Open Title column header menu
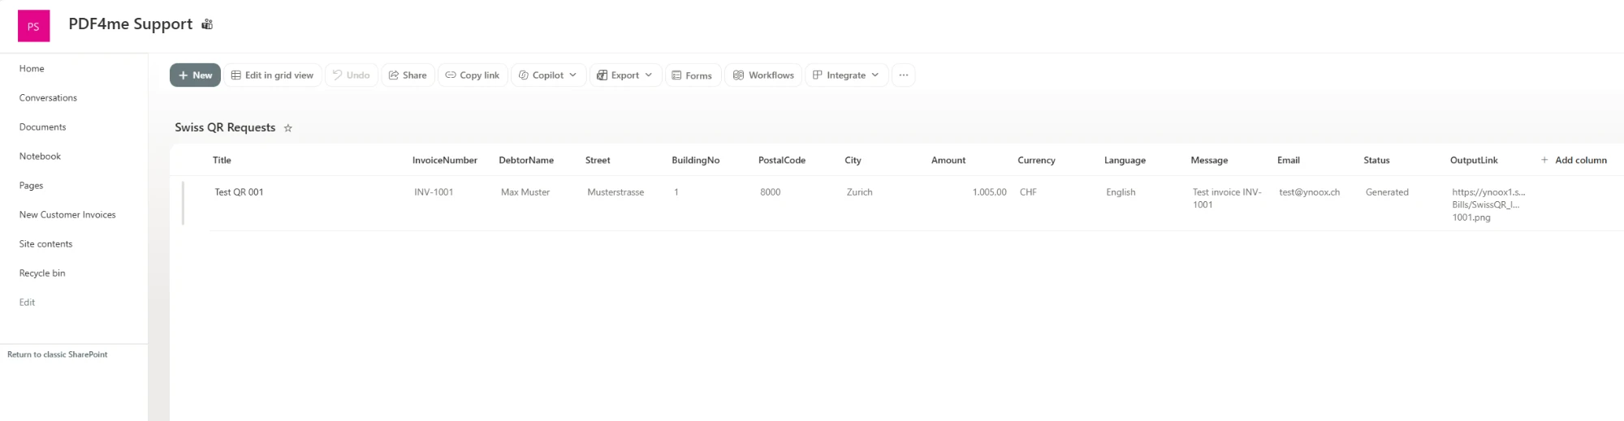The height and width of the screenshot is (421, 1624). [x=222, y=161]
